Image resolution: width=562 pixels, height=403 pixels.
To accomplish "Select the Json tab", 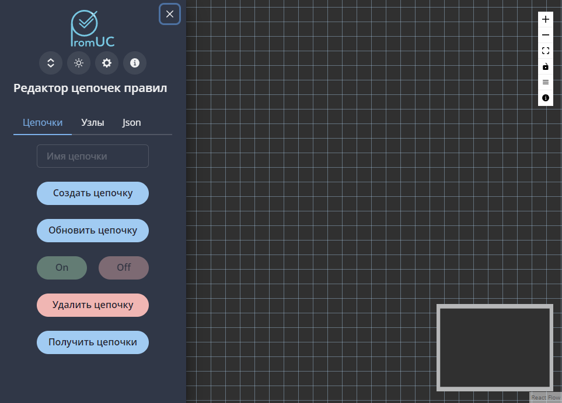I will [x=131, y=123].
